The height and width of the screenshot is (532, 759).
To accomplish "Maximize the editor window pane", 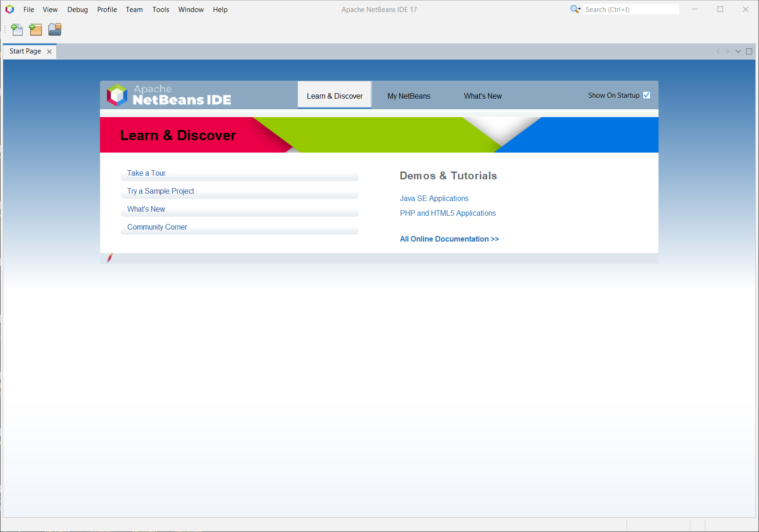I will coord(749,51).
